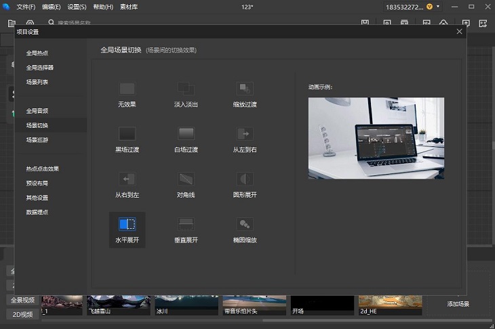
Task: Click the 全景视频 button
Action: 22,300
